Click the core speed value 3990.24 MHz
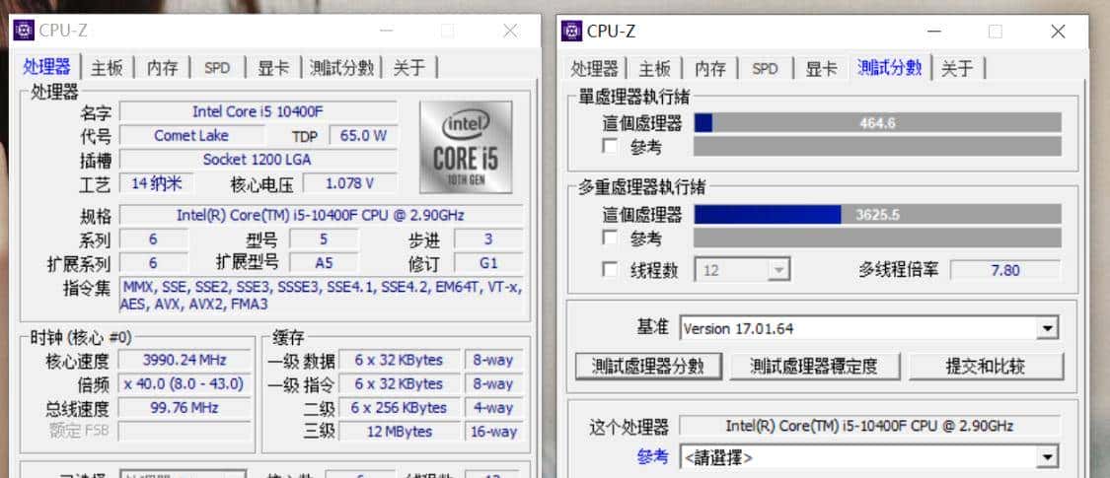 click(x=185, y=360)
